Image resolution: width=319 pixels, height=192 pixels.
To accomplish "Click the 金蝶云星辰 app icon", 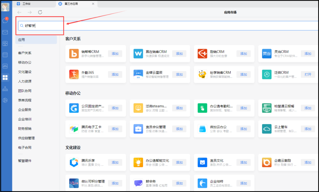I will coord(138,74).
